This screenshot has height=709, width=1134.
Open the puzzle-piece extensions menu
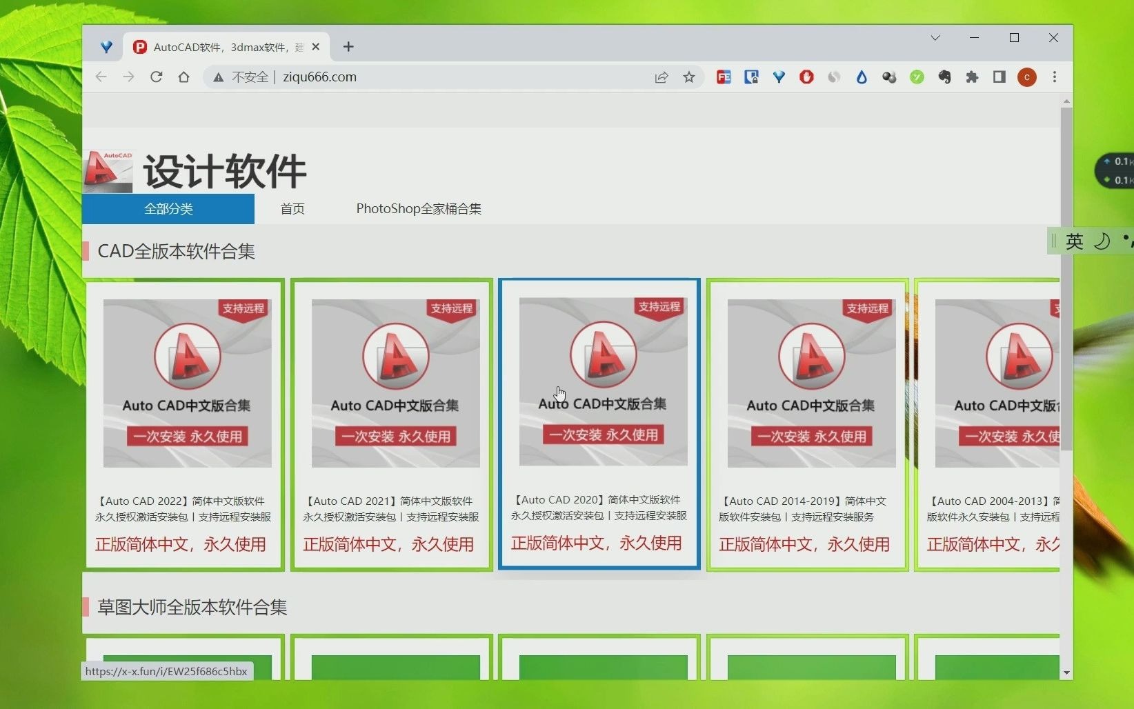click(x=972, y=77)
